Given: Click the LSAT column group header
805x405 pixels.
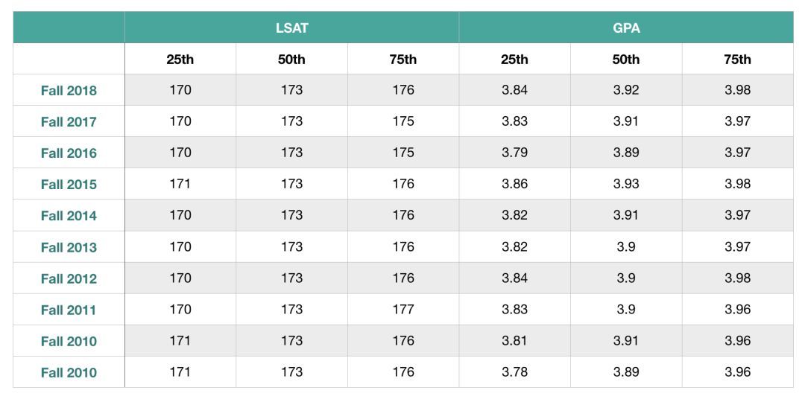Looking at the screenshot, I should (291, 28).
